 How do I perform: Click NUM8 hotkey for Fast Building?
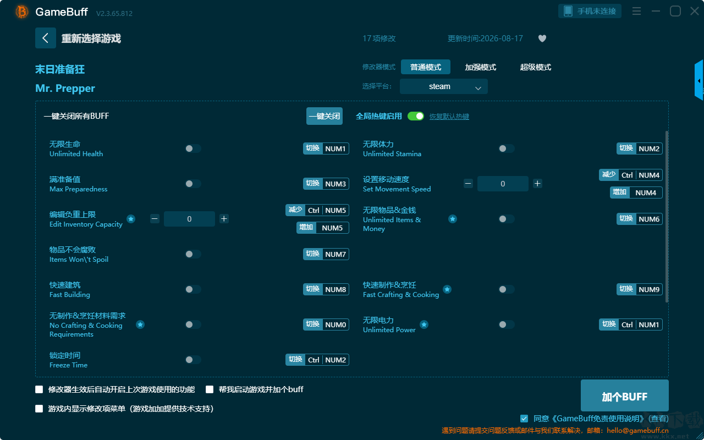[326, 289]
